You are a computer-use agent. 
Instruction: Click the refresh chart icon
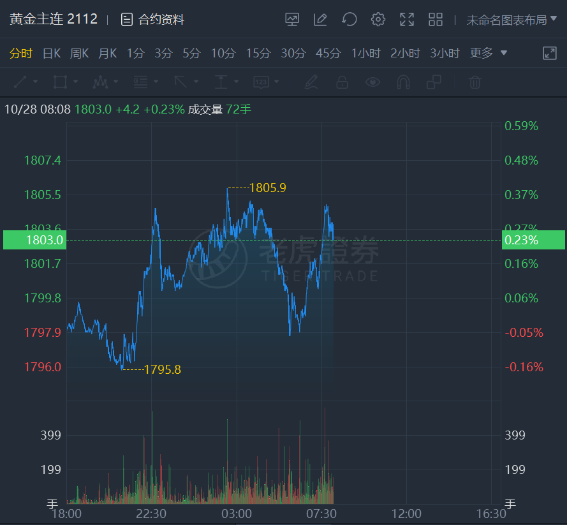[349, 20]
